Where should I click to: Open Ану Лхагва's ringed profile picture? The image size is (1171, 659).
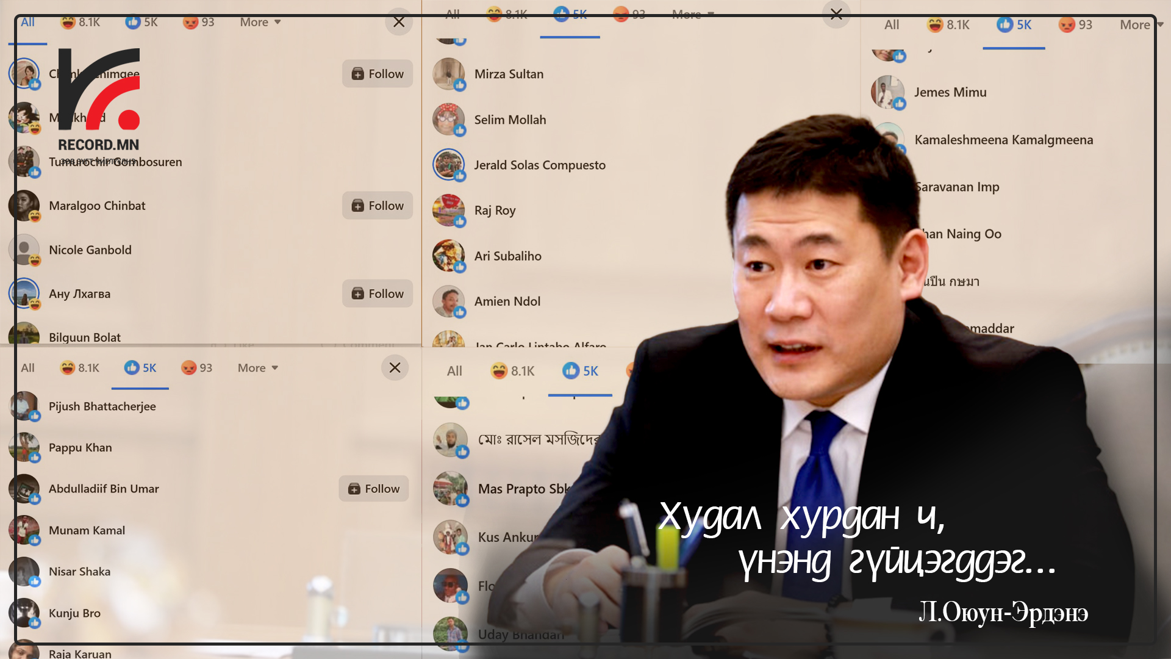click(x=24, y=293)
